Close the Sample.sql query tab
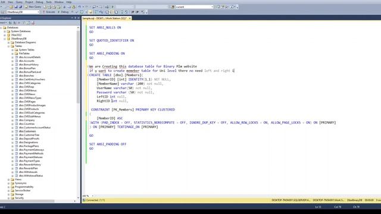 130,18
